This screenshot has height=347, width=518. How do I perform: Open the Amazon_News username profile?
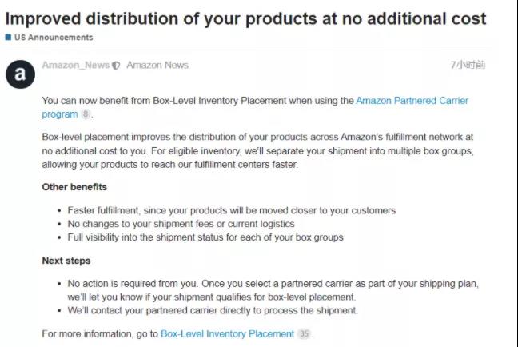[75, 66]
